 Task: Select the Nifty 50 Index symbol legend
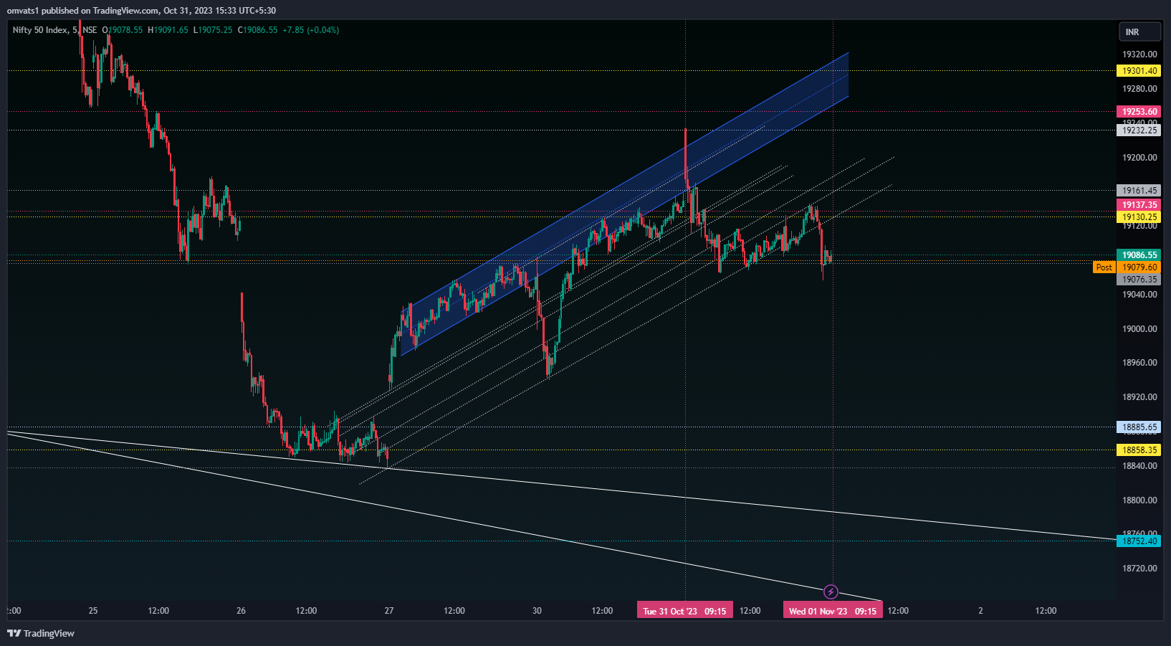[x=54, y=30]
